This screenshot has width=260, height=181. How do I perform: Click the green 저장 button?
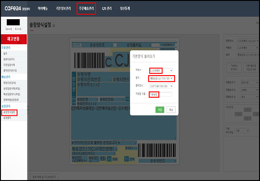pos(160,110)
